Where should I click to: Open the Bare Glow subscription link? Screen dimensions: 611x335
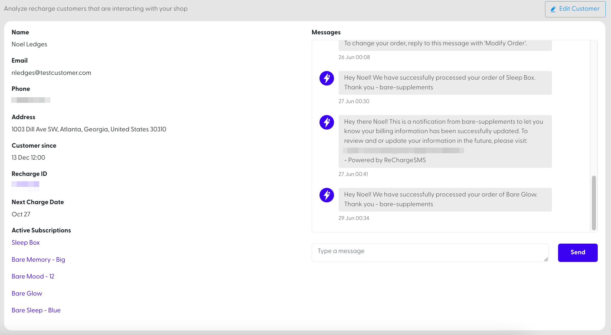point(27,293)
